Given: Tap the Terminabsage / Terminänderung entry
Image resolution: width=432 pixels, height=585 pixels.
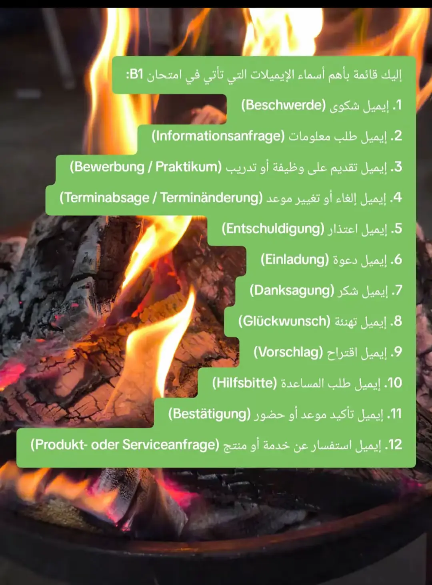Looking at the screenshot, I should coord(231,198).
